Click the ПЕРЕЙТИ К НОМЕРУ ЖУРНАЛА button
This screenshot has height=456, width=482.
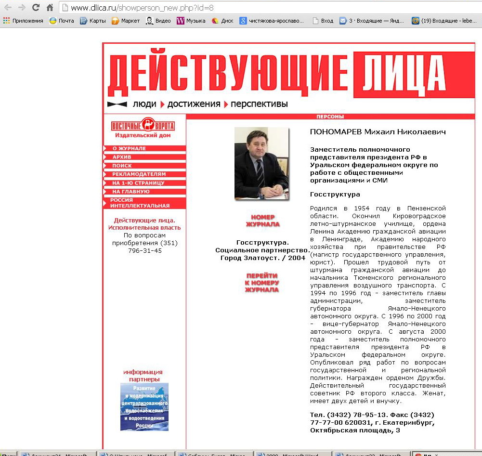tap(262, 283)
